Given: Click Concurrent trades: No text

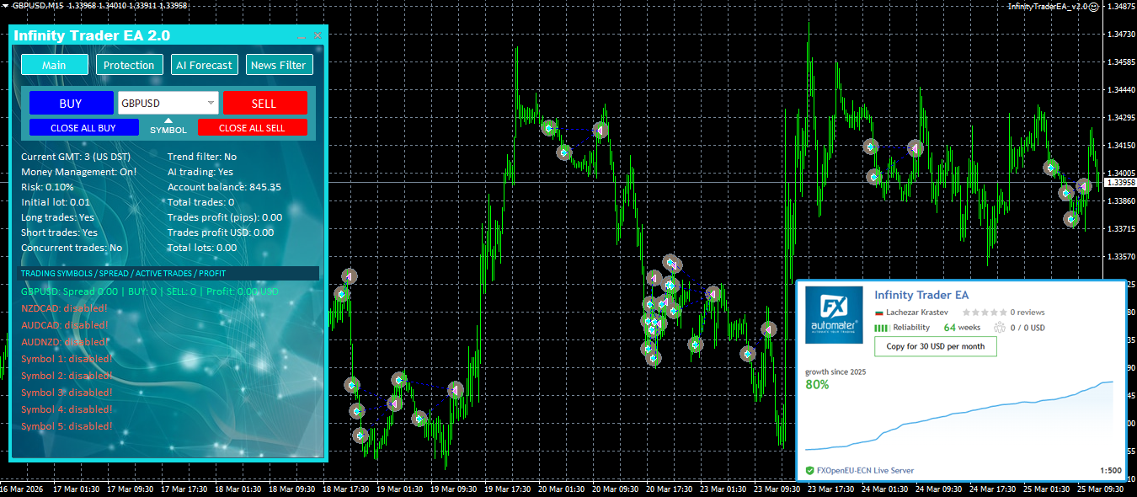Looking at the screenshot, I should click(72, 248).
